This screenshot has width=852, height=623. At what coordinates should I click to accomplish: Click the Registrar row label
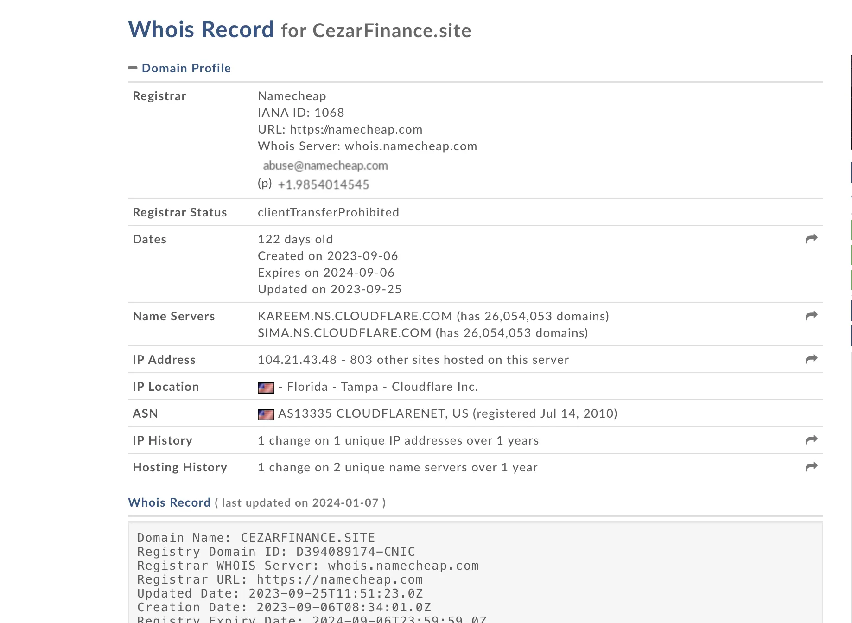tap(159, 96)
